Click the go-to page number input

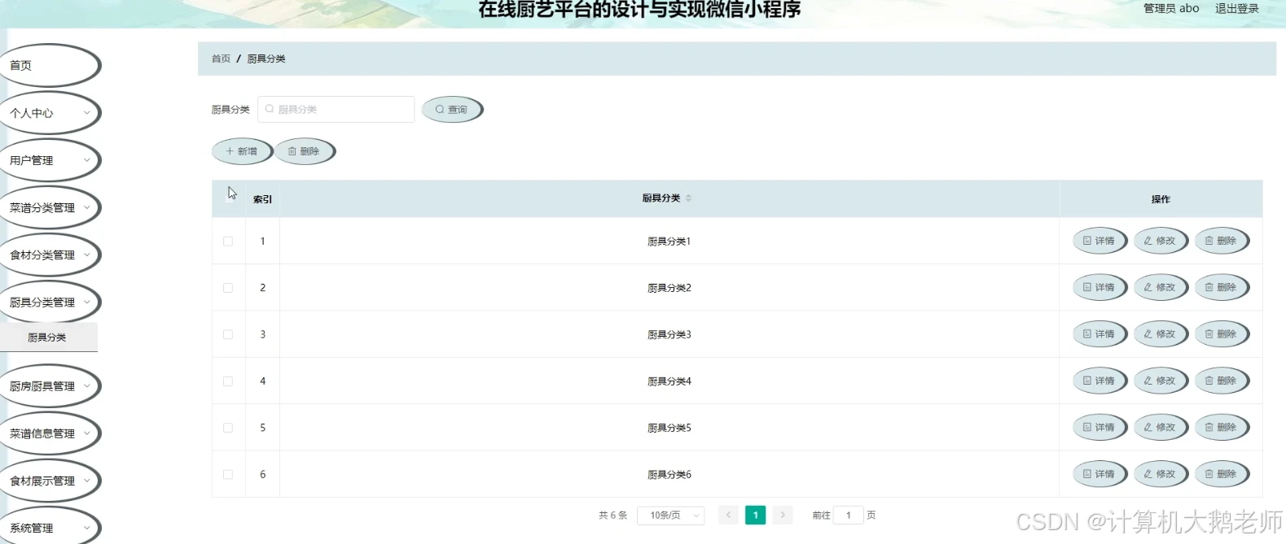[848, 515]
